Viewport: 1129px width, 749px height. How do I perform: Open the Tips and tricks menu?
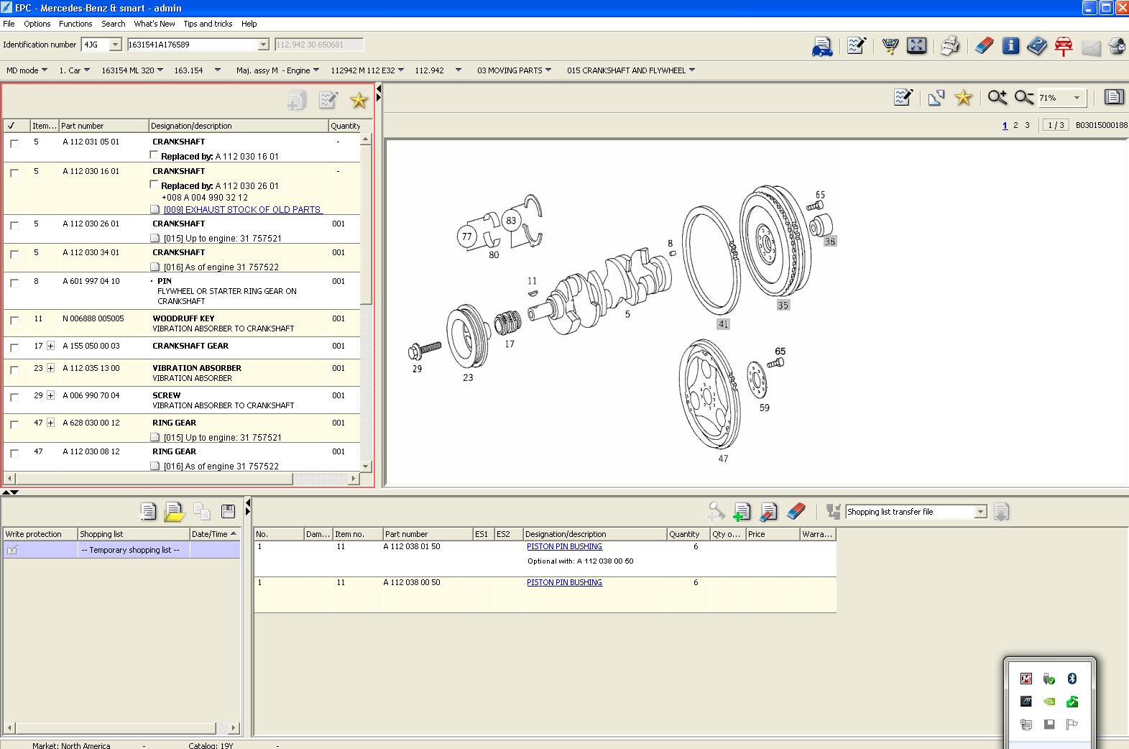207,24
